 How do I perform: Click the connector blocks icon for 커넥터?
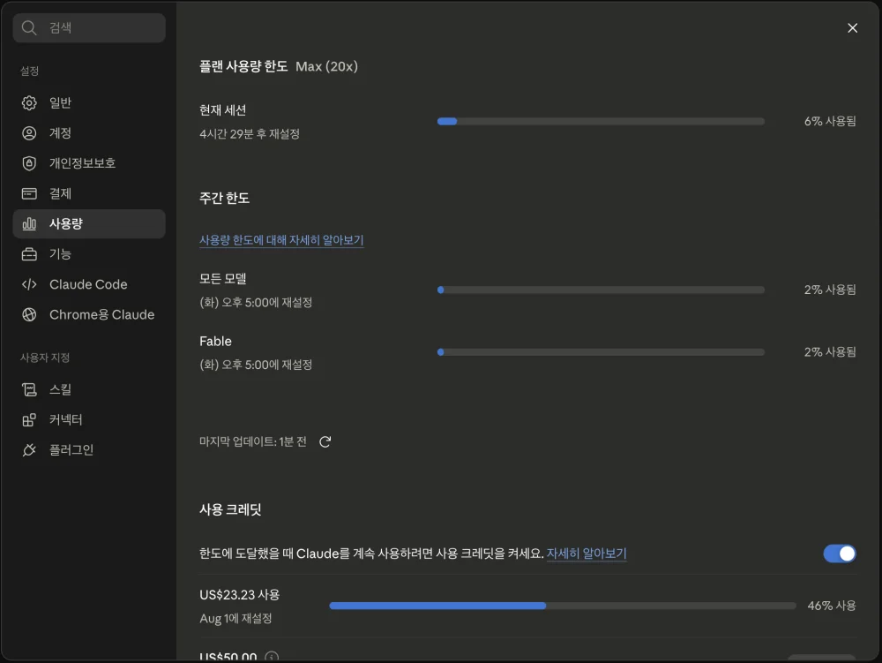29,420
